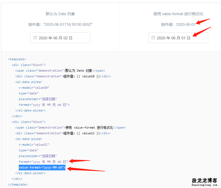Open date picker showing 2020 年 06 月 02 日

point(60,38)
